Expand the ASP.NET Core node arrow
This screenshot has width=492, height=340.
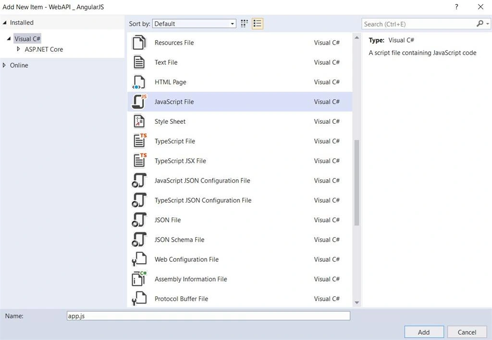click(18, 49)
